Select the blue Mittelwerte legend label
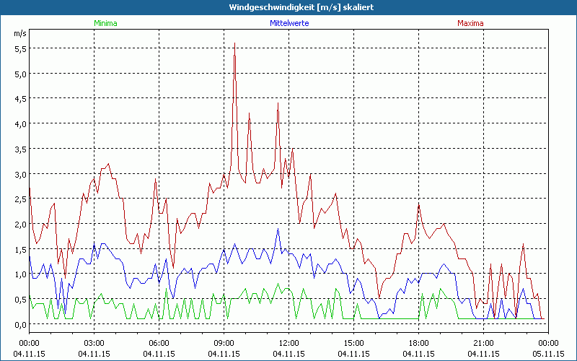The image size is (577, 361). tap(288, 23)
